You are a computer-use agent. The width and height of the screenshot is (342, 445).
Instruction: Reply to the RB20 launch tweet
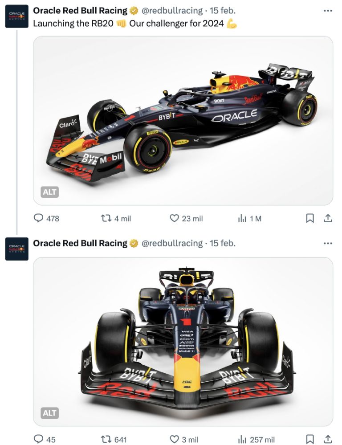(x=39, y=218)
